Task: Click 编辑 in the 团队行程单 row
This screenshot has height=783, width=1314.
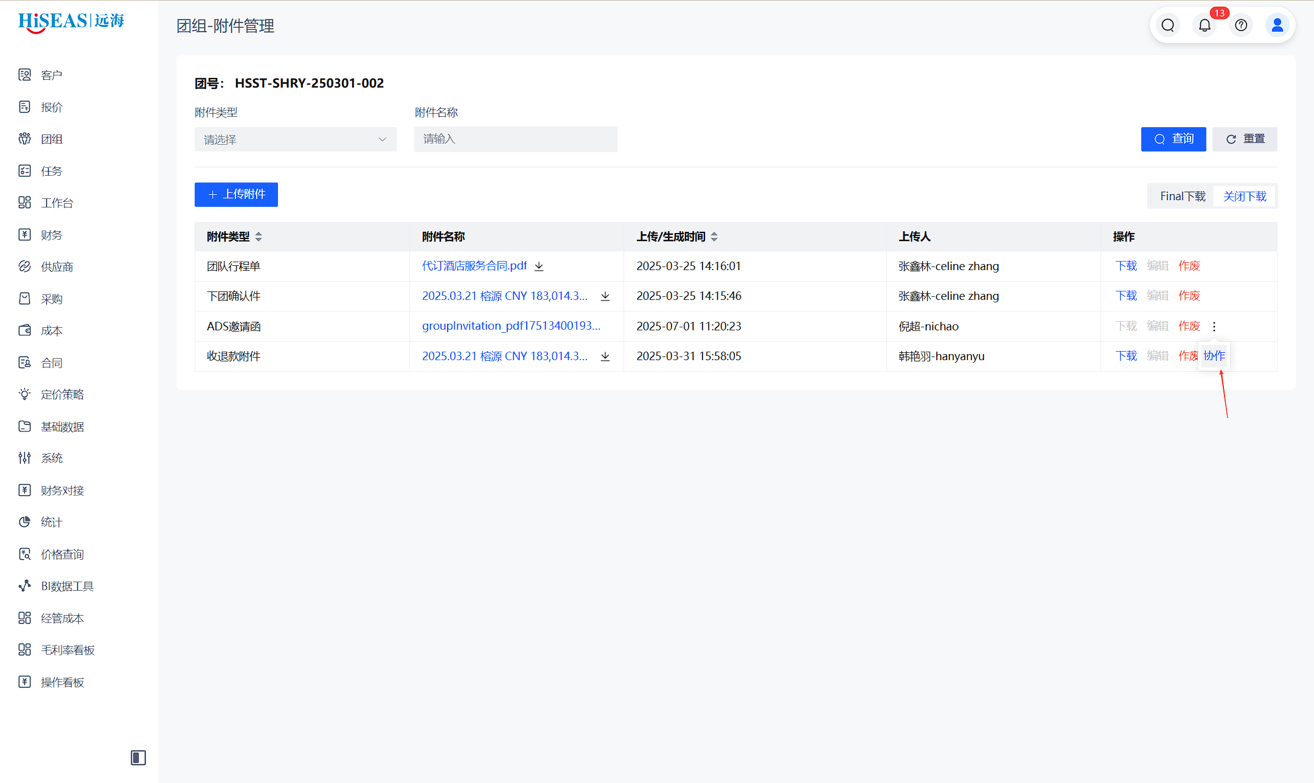Action: (1158, 266)
